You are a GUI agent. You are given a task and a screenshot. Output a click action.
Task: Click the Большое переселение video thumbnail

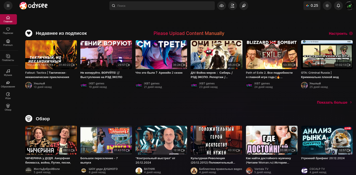[x=106, y=140]
